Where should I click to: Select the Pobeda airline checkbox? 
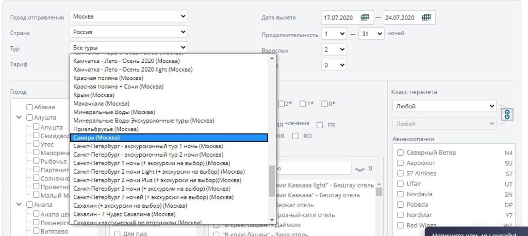click(x=400, y=205)
